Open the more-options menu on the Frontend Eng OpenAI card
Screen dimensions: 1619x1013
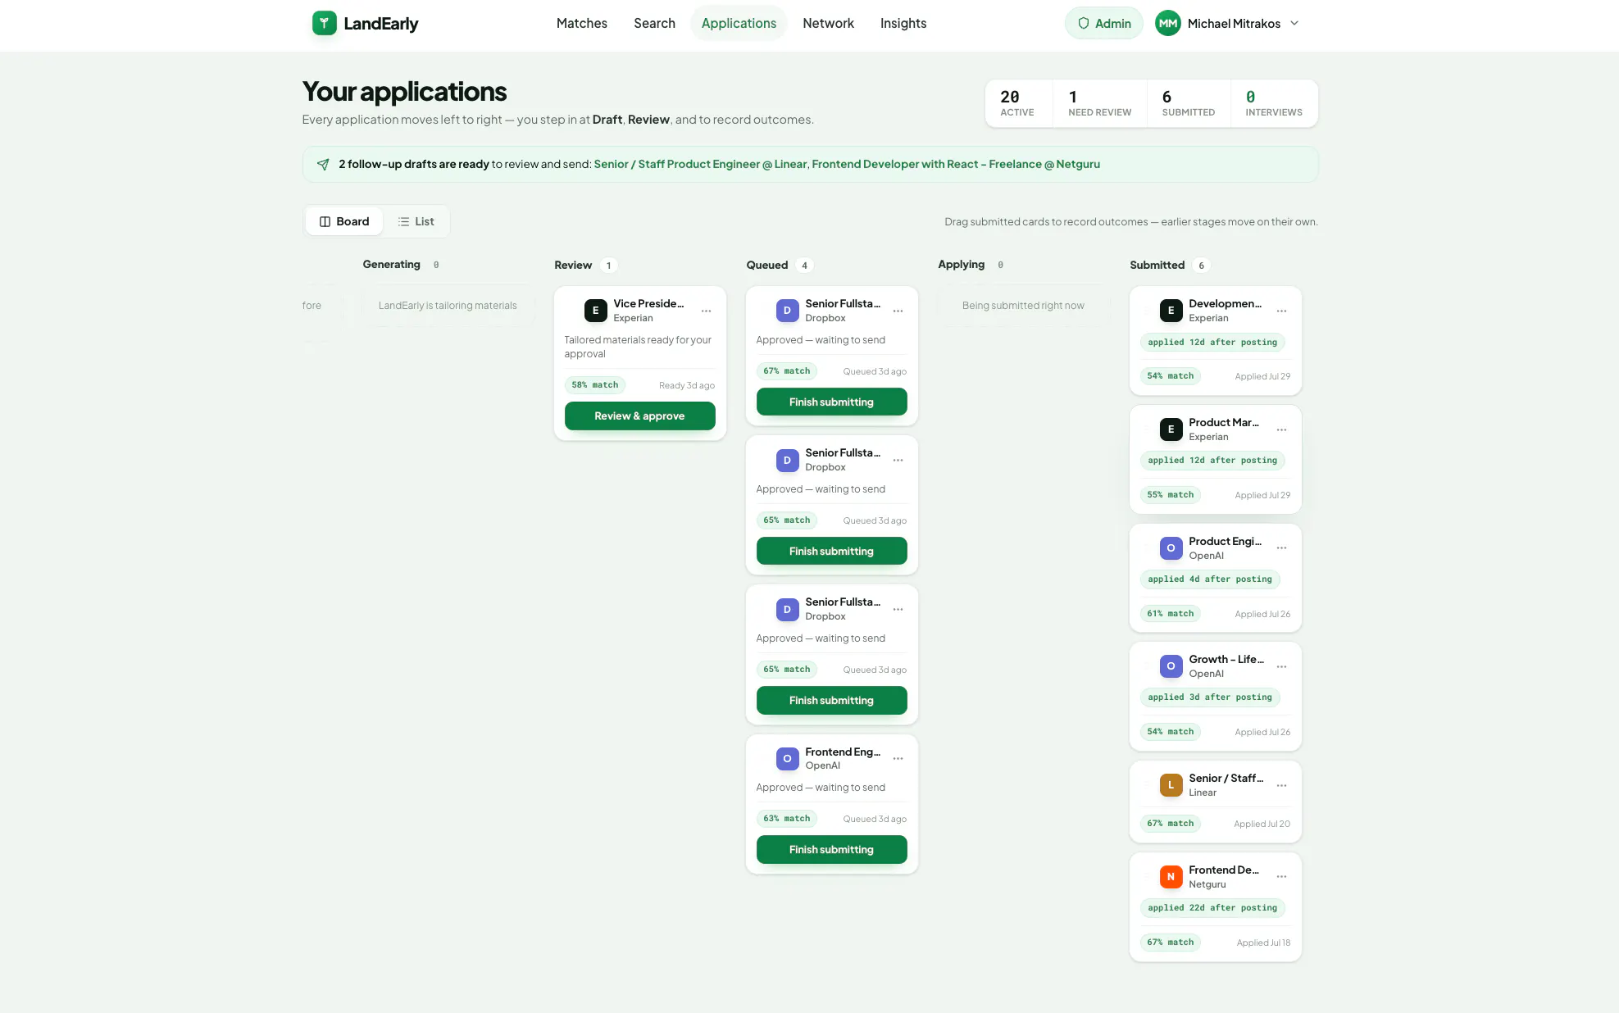tap(898, 759)
